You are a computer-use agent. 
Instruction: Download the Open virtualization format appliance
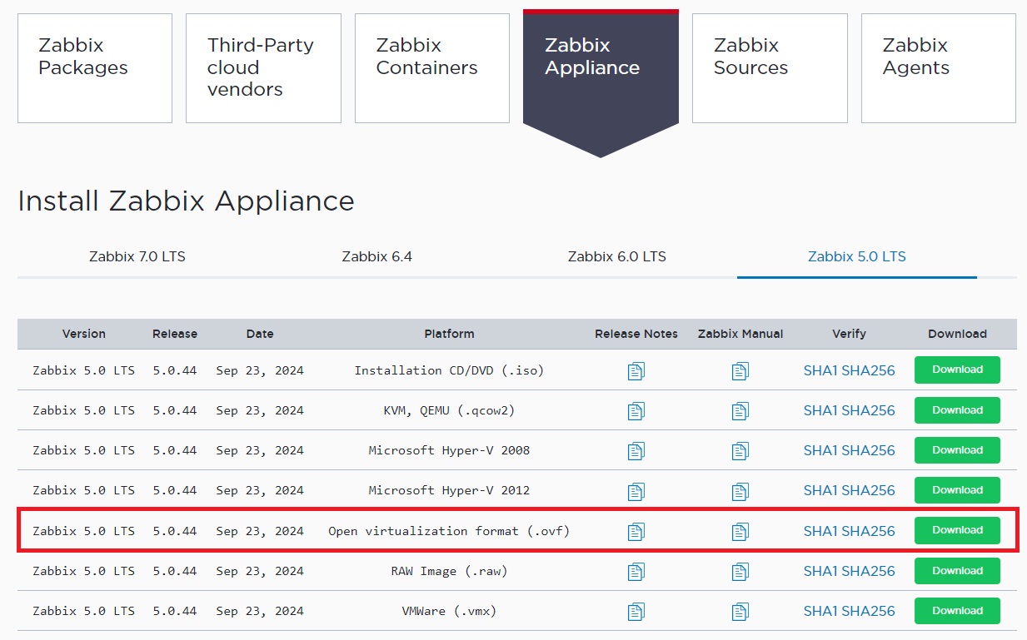point(957,530)
